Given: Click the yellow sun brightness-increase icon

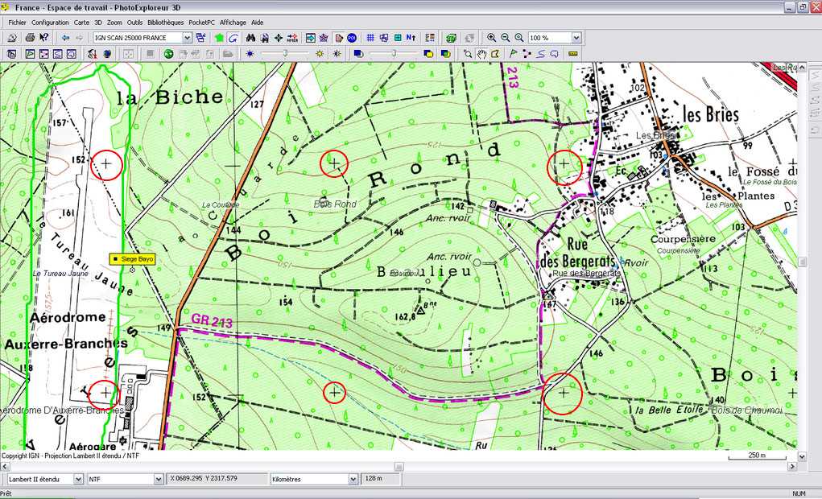Looking at the screenshot, I should [x=320, y=53].
